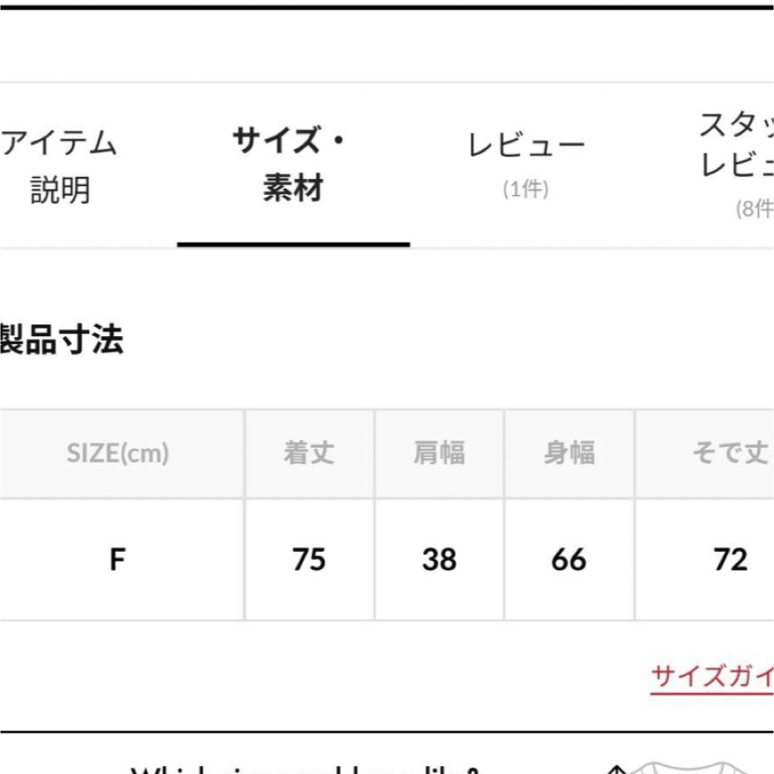774x774 pixels.
Task: Click the (1件) review count
Action: click(x=526, y=189)
